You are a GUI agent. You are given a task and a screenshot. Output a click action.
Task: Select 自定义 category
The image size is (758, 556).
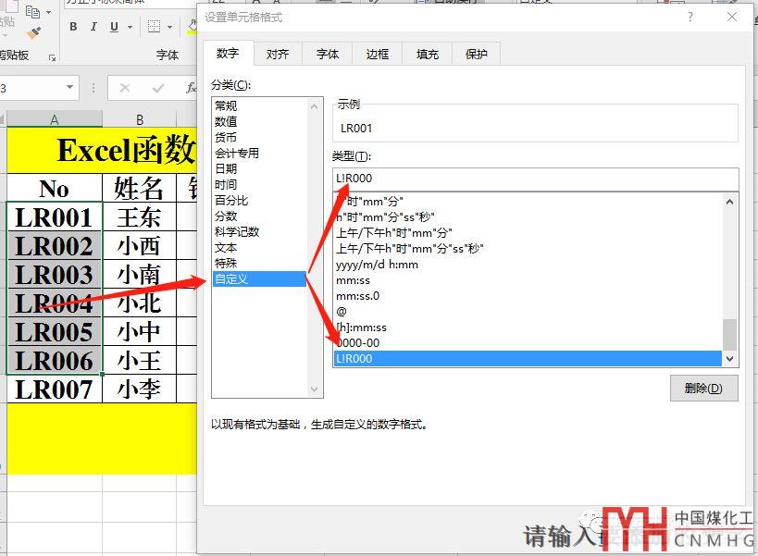point(260,278)
